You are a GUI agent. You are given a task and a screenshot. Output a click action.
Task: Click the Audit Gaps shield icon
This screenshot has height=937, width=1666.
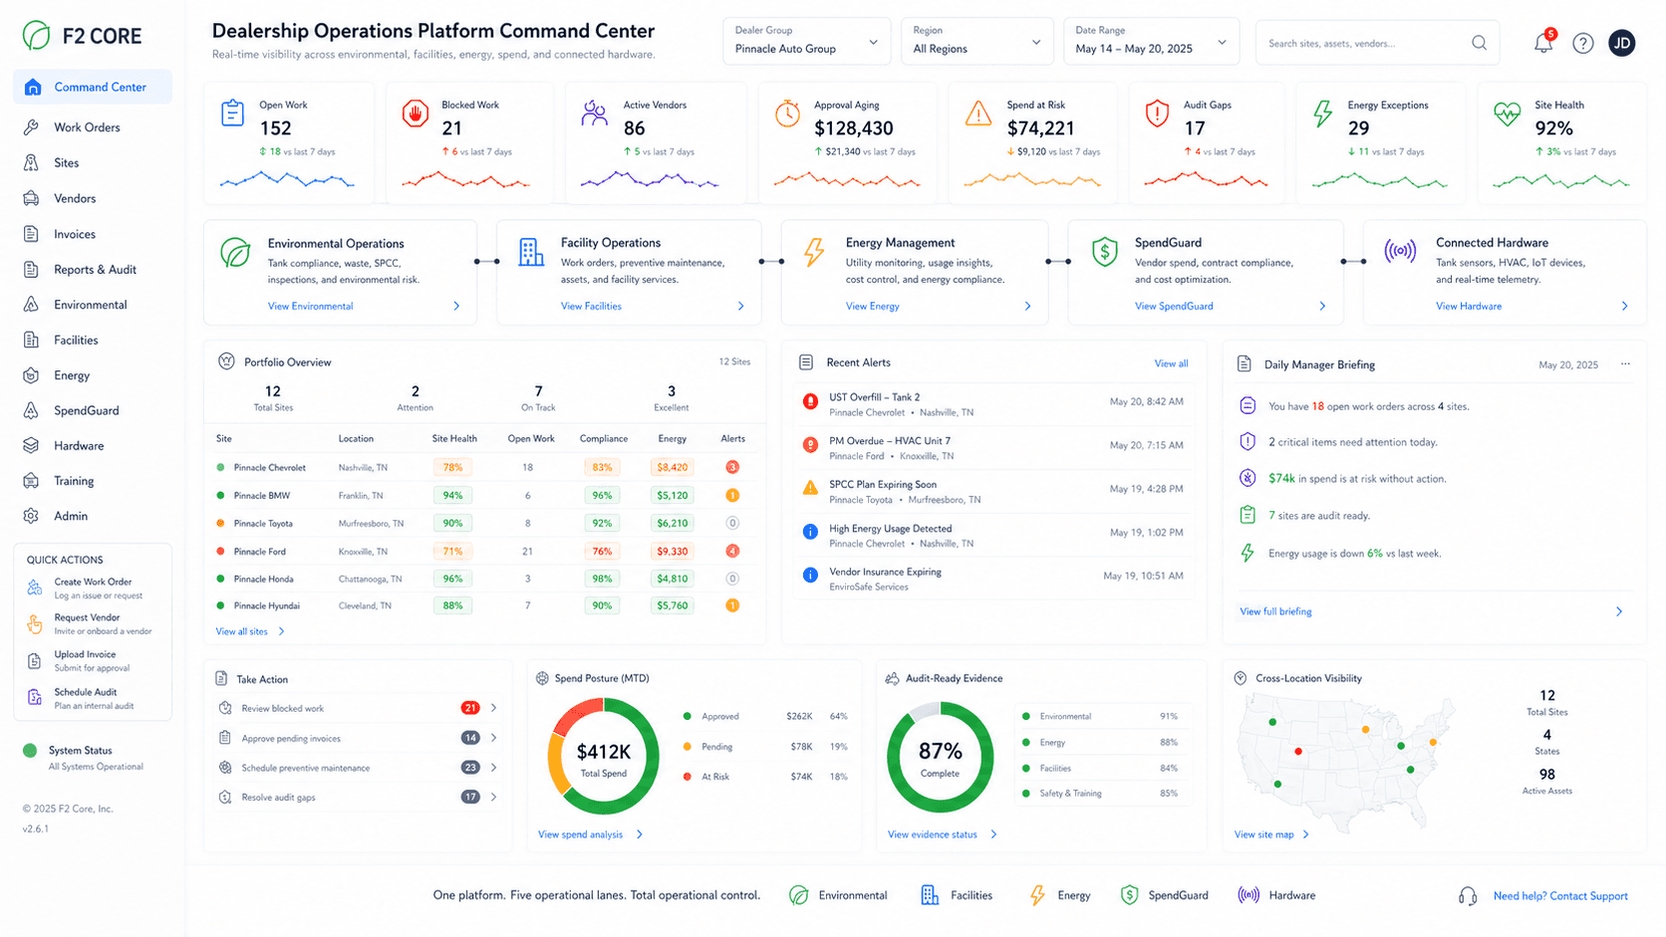tap(1157, 114)
